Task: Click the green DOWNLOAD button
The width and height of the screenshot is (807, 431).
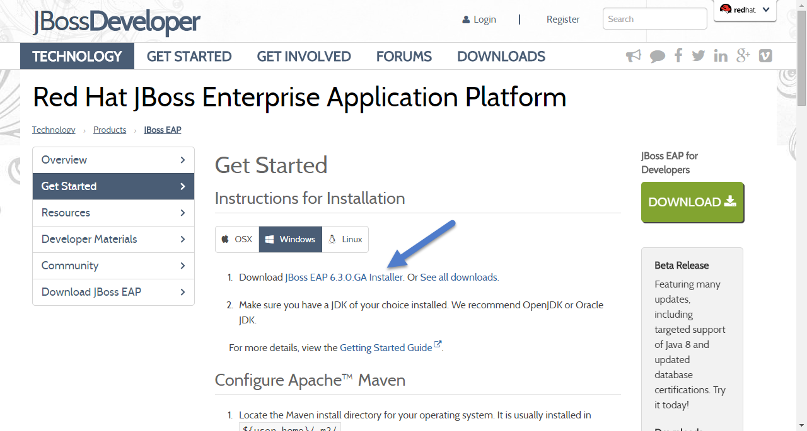Action: [x=692, y=202]
